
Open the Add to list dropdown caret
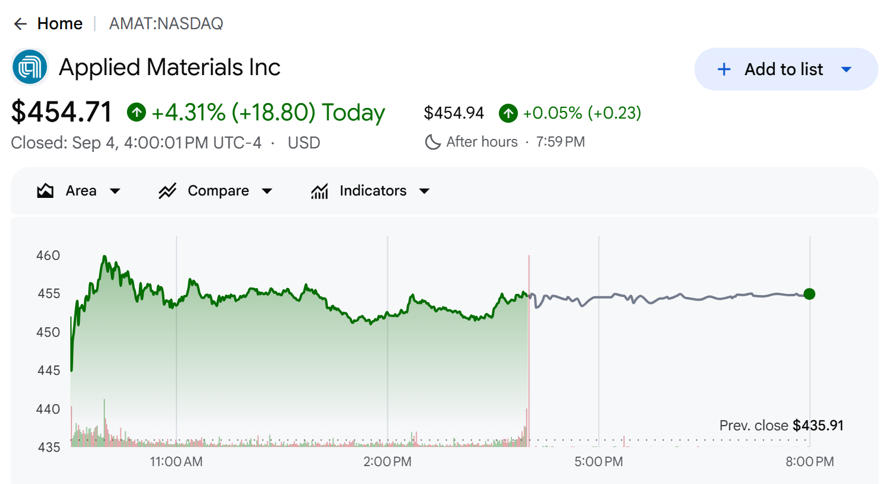coord(846,69)
